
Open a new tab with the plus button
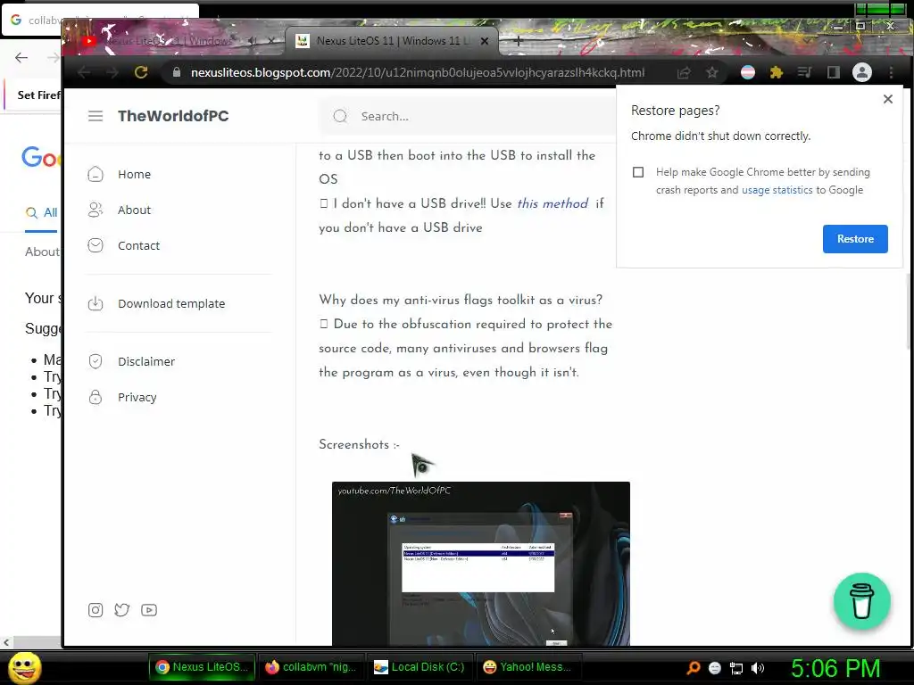coord(518,41)
